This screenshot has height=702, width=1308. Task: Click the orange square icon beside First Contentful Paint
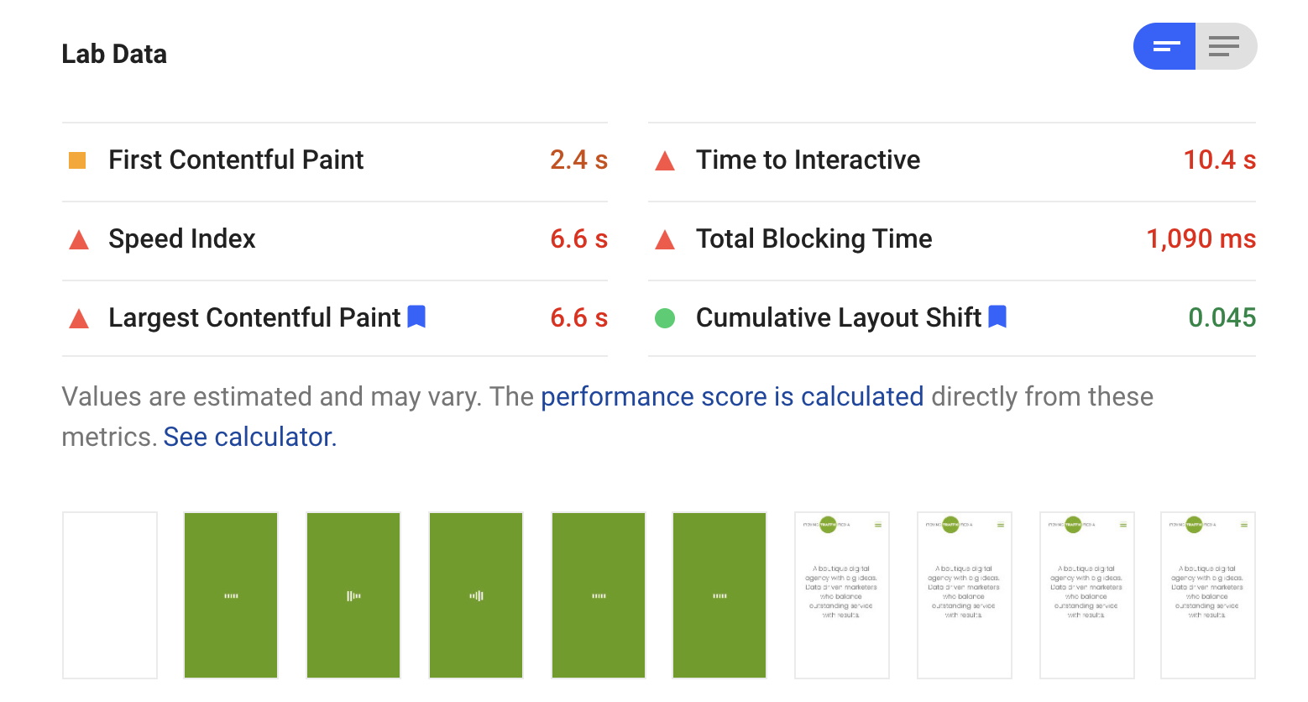point(77,160)
